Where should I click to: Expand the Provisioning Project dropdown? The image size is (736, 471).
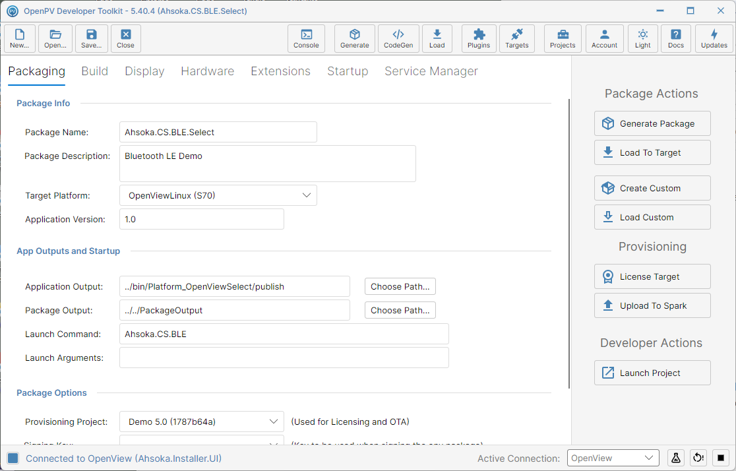point(202,422)
